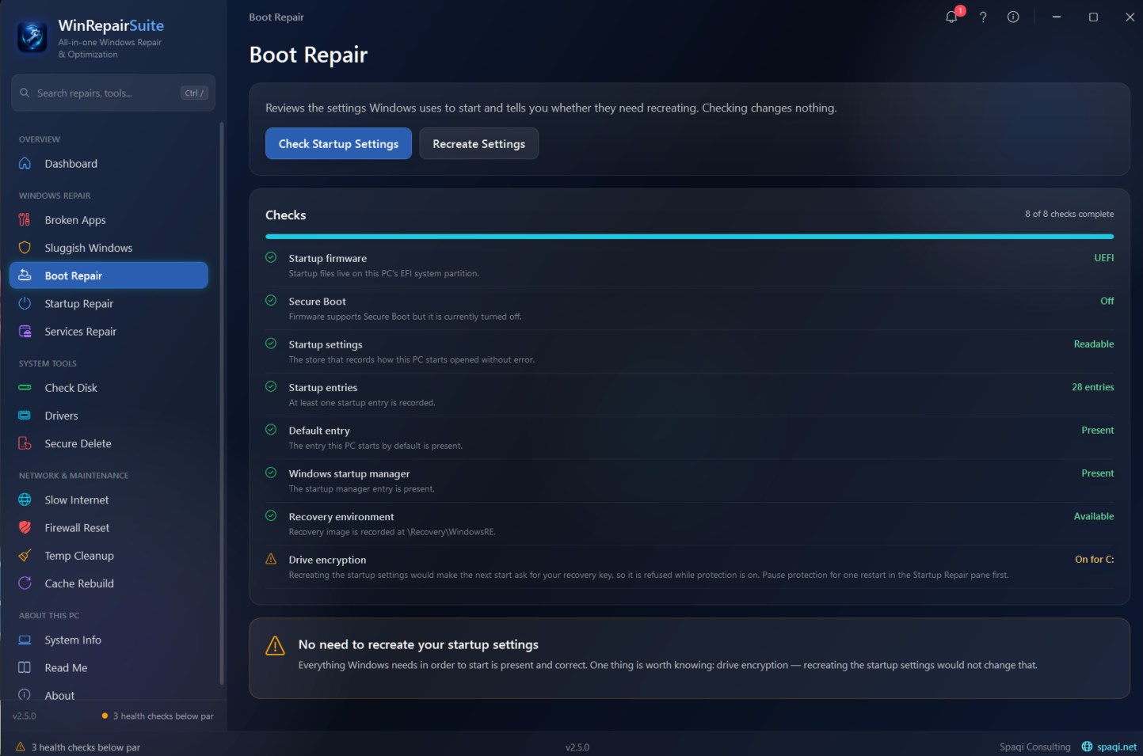Screen dimensions: 1143x756
Task: Click the sidebar vertical scrollbar
Action: pos(222,404)
